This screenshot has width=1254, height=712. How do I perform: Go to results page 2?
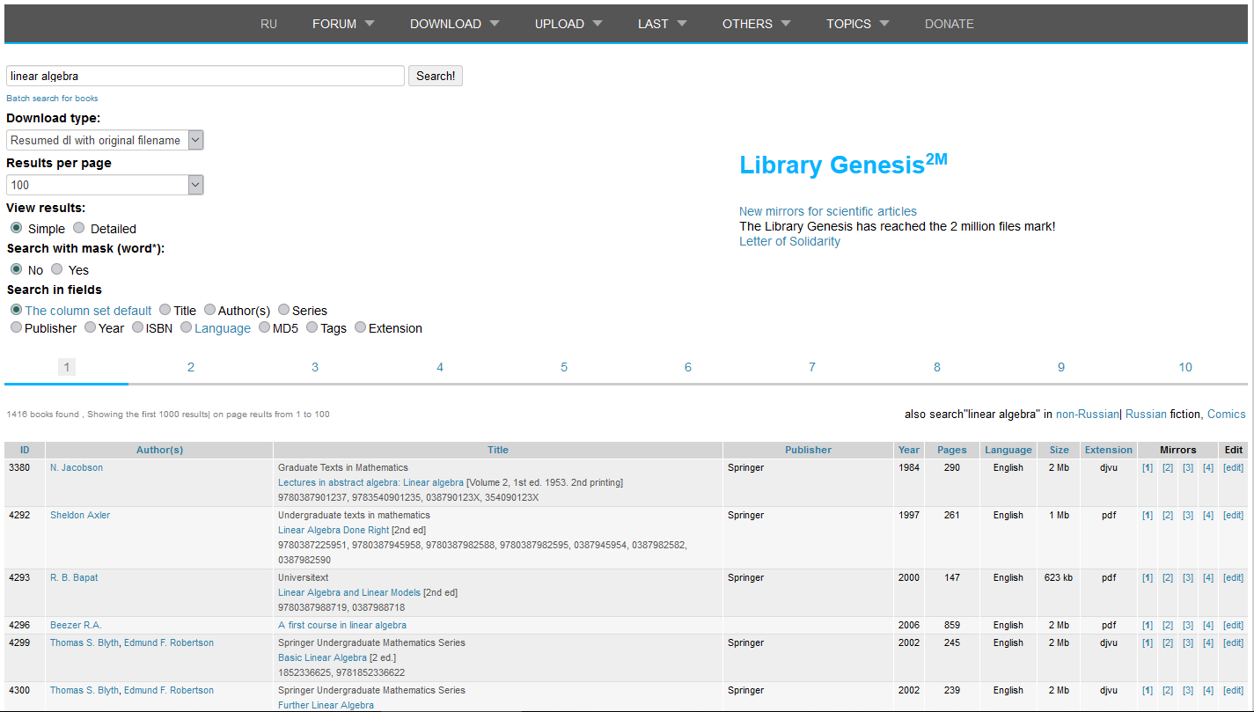click(x=190, y=367)
